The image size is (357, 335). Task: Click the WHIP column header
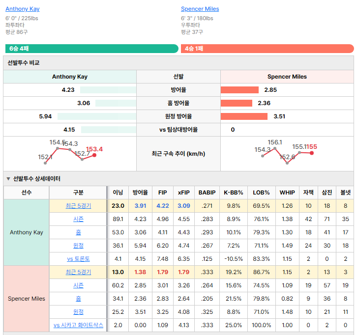287,193
